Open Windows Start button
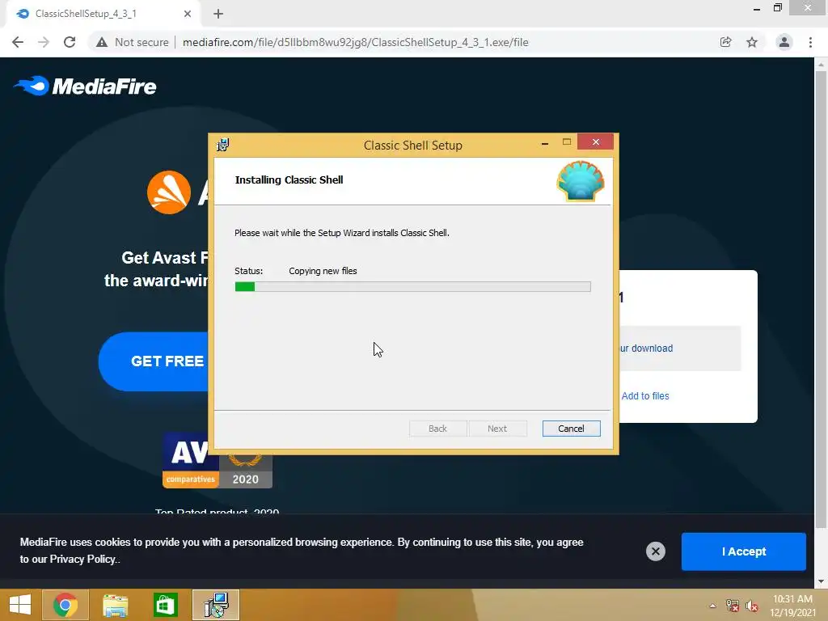This screenshot has height=621, width=828. [20, 605]
